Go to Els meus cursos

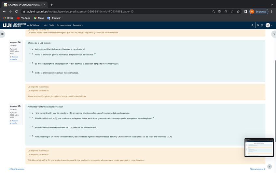point(63,25)
